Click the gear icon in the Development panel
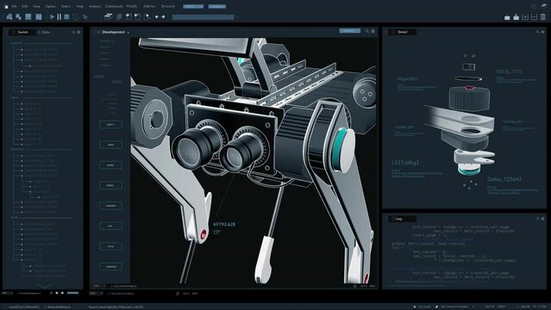This screenshot has width=551, height=310. pyautogui.click(x=373, y=31)
